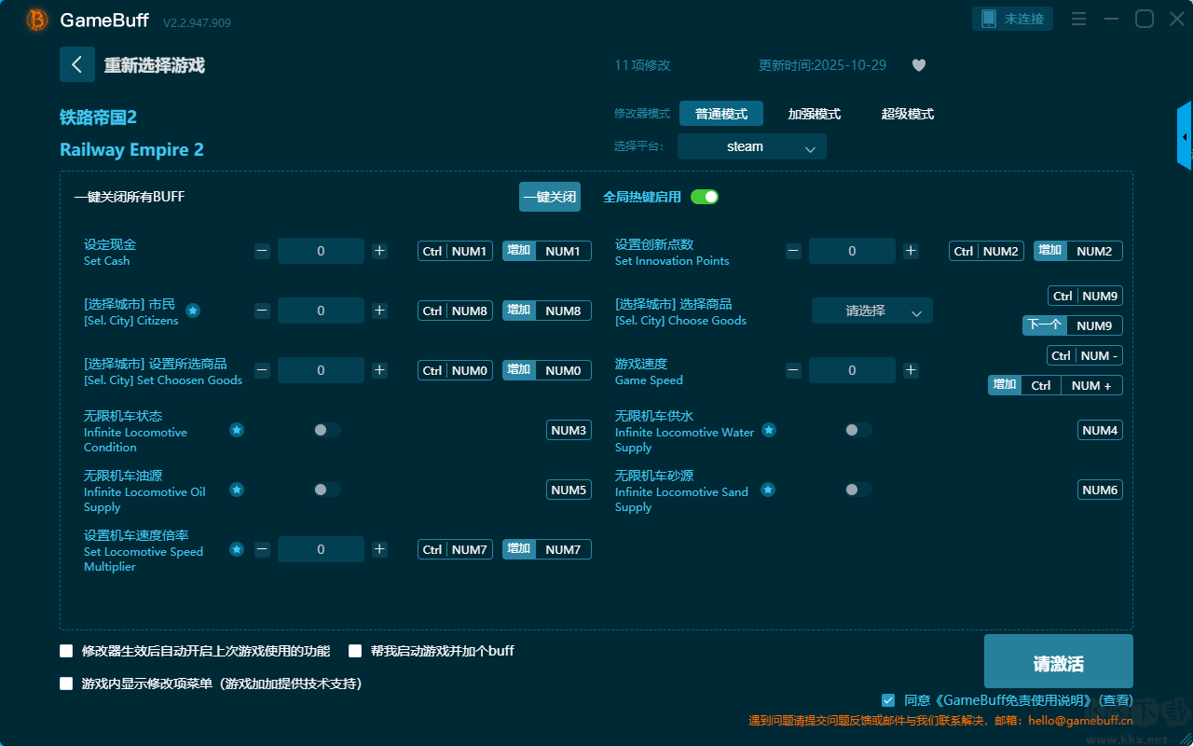The width and height of the screenshot is (1193, 746).
Task: Uncheck agree to GameBuff disclaimer checkbox
Action: (888, 700)
